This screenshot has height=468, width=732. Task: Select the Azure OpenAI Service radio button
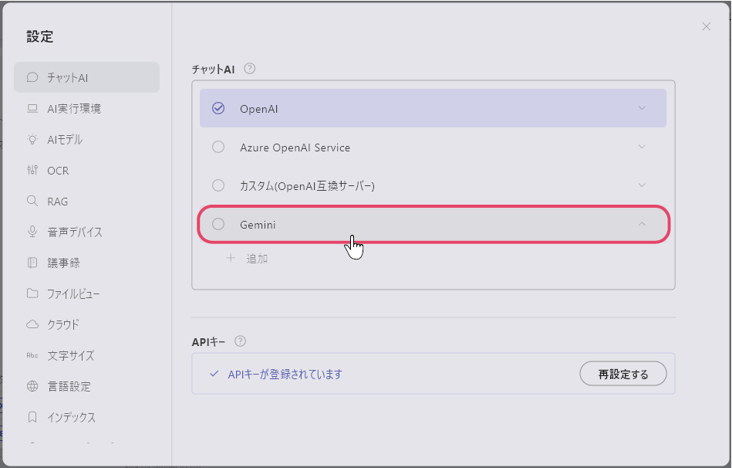pyautogui.click(x=218, y=147)
